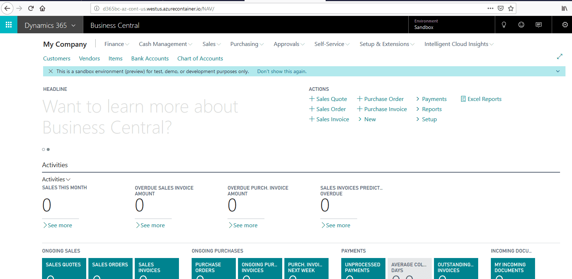Expand the Purchasing menu

pos(247,44)
